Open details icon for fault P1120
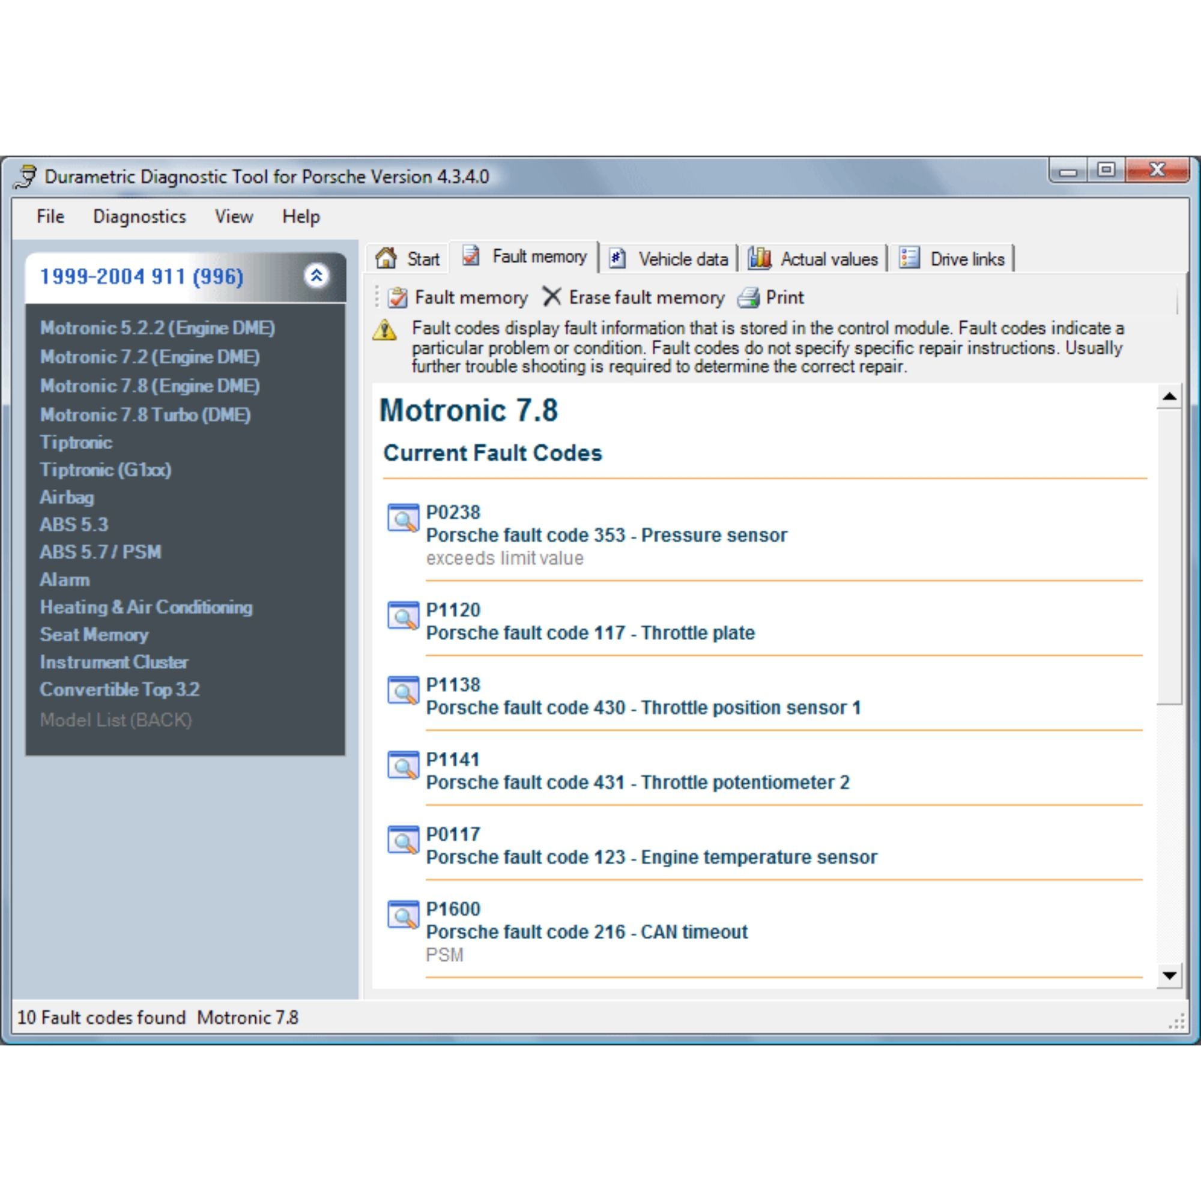1201x1201 pixels. [403, 616]
